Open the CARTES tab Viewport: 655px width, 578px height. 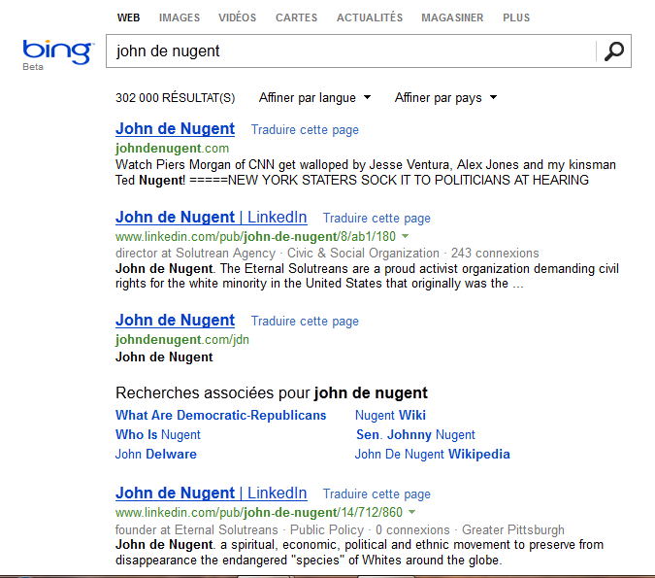coord(297,17)
